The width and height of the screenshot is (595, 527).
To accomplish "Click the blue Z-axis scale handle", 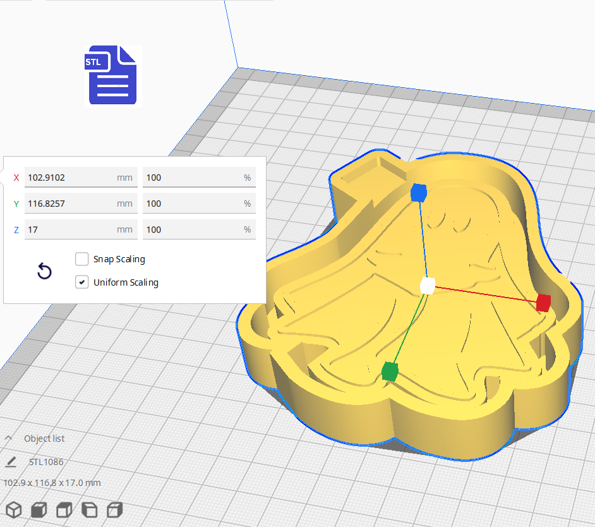I will (x=418, y=194).
